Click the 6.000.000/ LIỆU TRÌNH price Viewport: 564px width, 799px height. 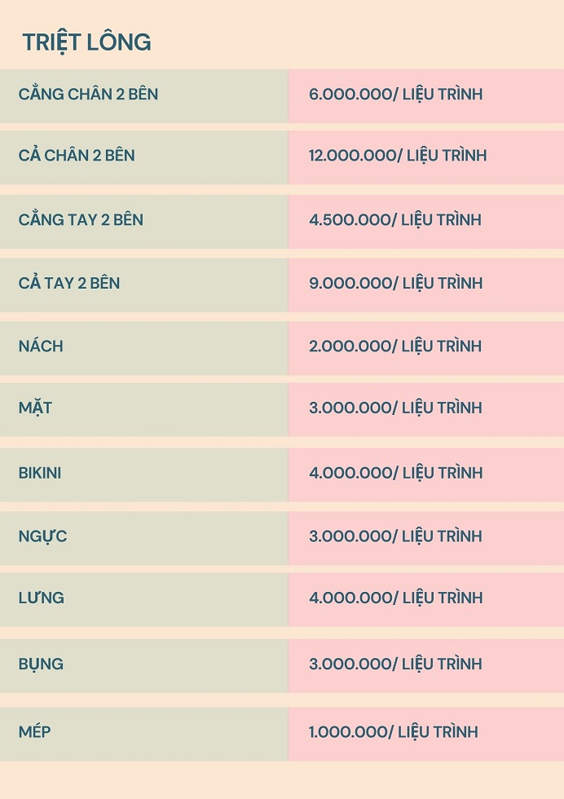point(395,95)
